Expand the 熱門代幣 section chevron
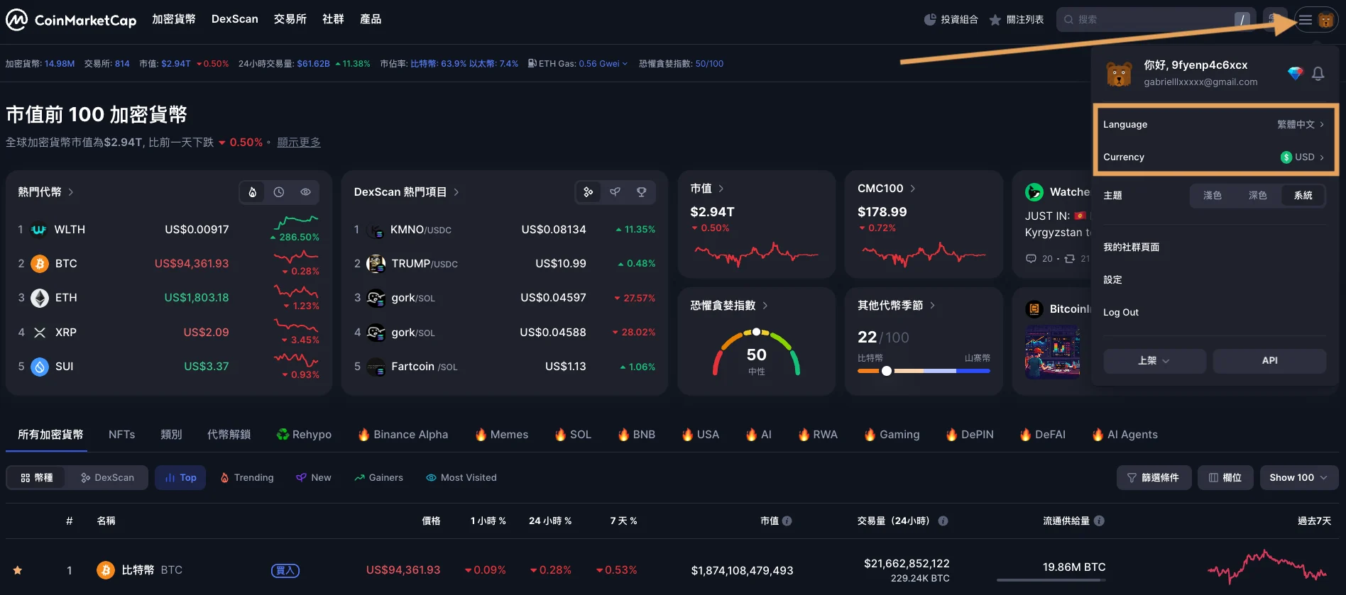The image size is (1346, 595). coord(71,192)
